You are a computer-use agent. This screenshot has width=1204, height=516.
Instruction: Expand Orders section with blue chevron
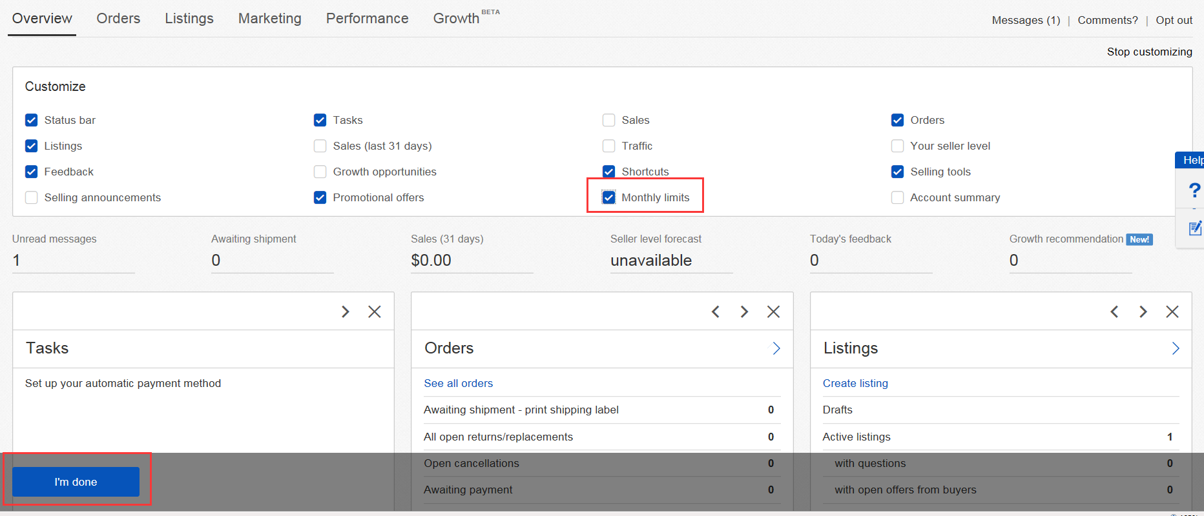(x=776, y=348)
